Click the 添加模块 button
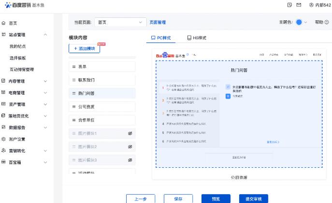The width and height of the screenshot is (332, 203). (x=84, y=49)
